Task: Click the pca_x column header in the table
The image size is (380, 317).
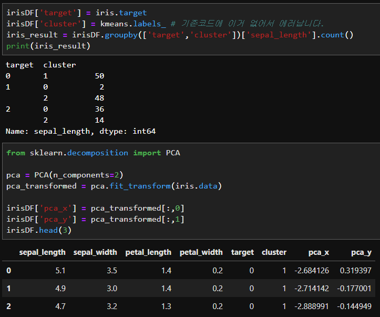Action: (319, 252)
